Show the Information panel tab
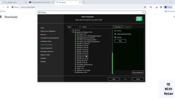 118,27
